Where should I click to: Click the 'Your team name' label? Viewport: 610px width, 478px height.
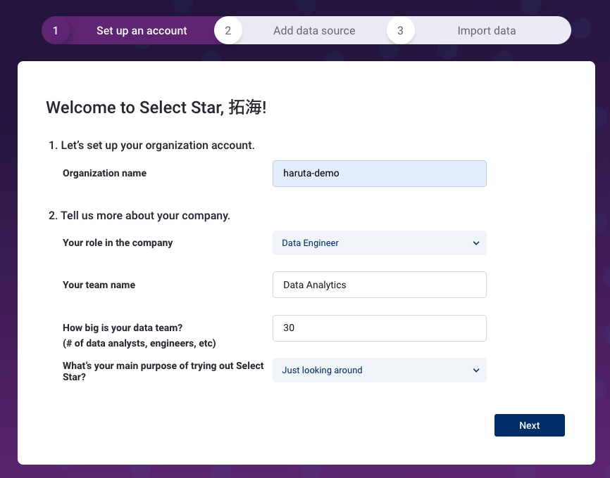point(99,285)
